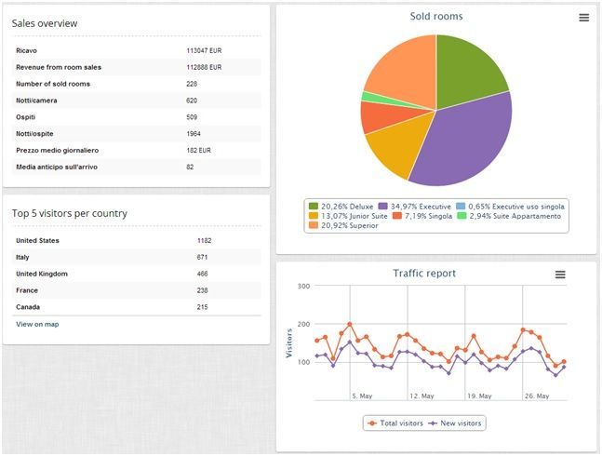Toggle the Junior Suite legend item

coord(348,216)
